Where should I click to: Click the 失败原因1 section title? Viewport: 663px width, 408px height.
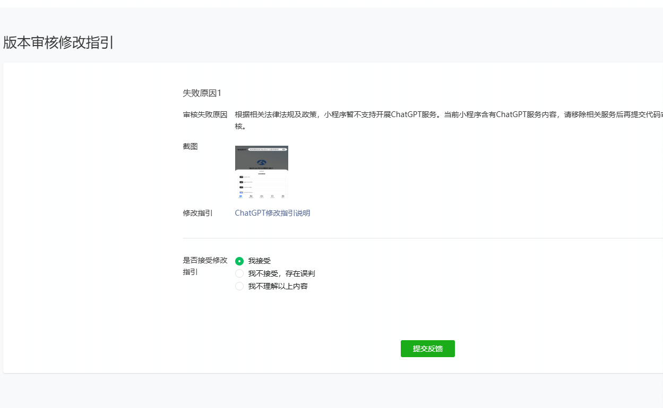pos(202,93)
